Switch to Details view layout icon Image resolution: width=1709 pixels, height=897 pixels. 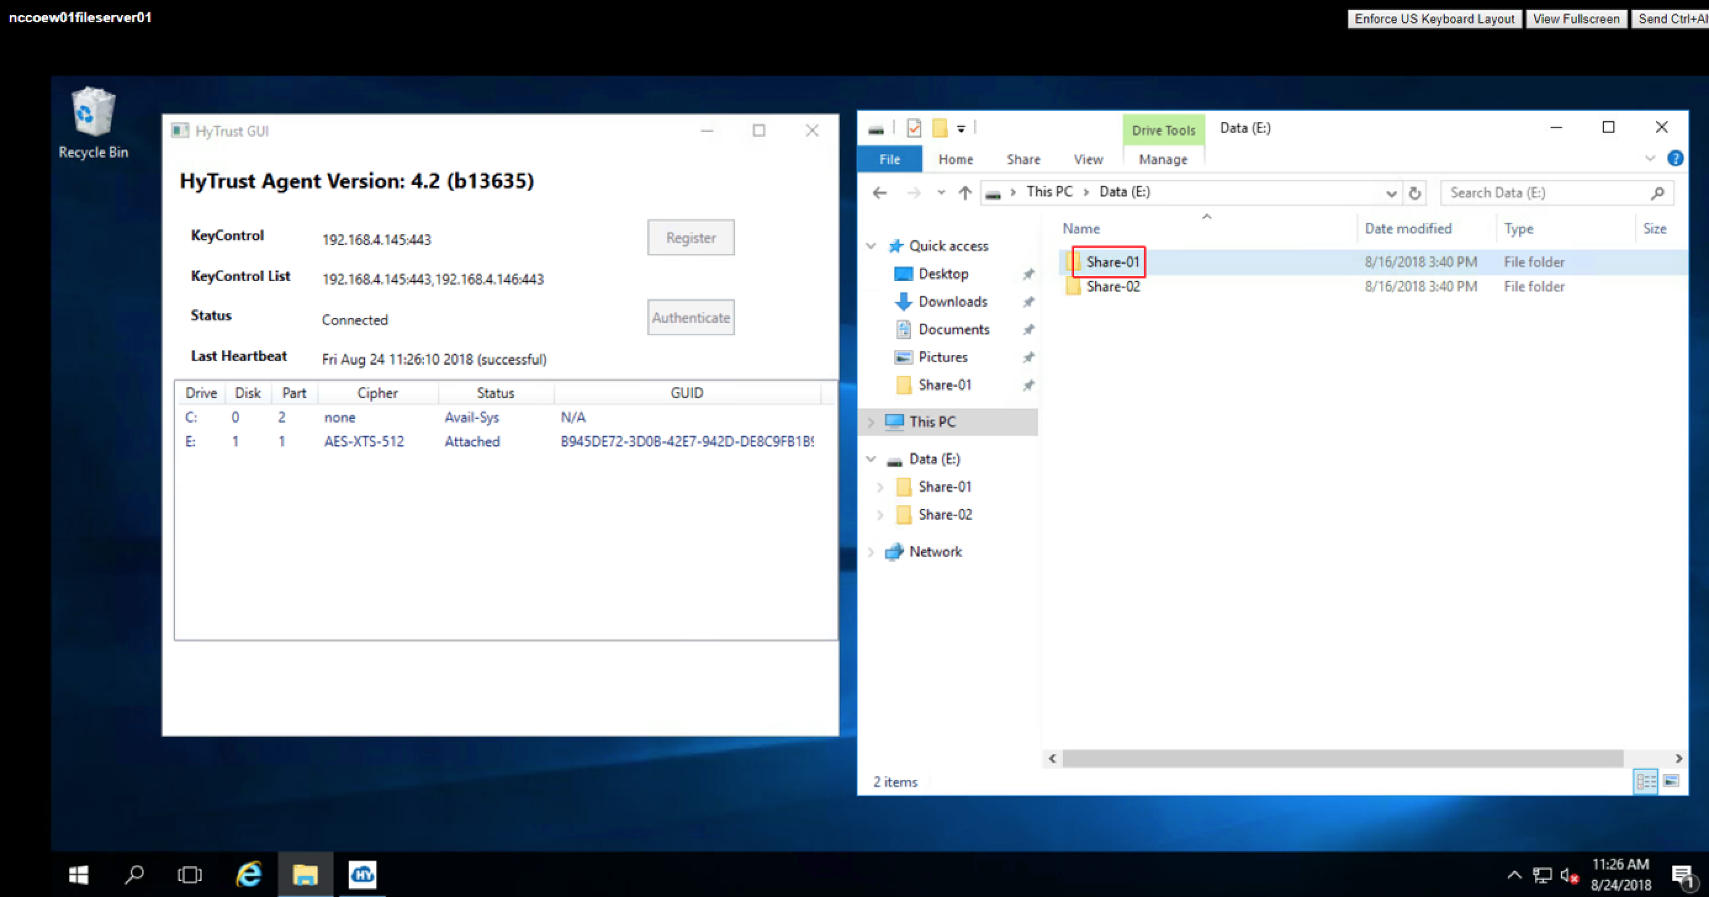point(1645,781)
